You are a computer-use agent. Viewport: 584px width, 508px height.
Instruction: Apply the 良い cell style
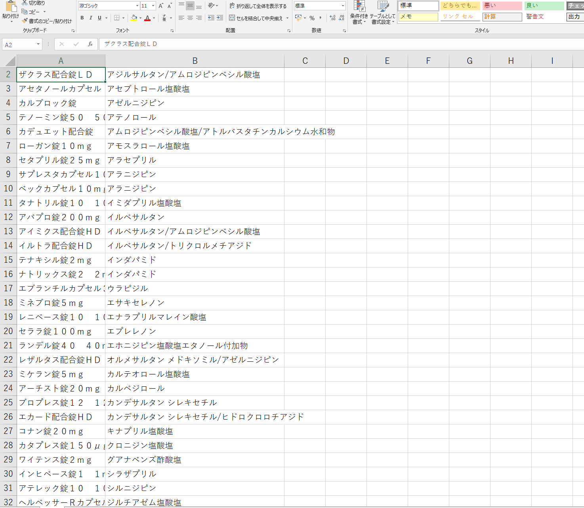[x=544, y=6]
